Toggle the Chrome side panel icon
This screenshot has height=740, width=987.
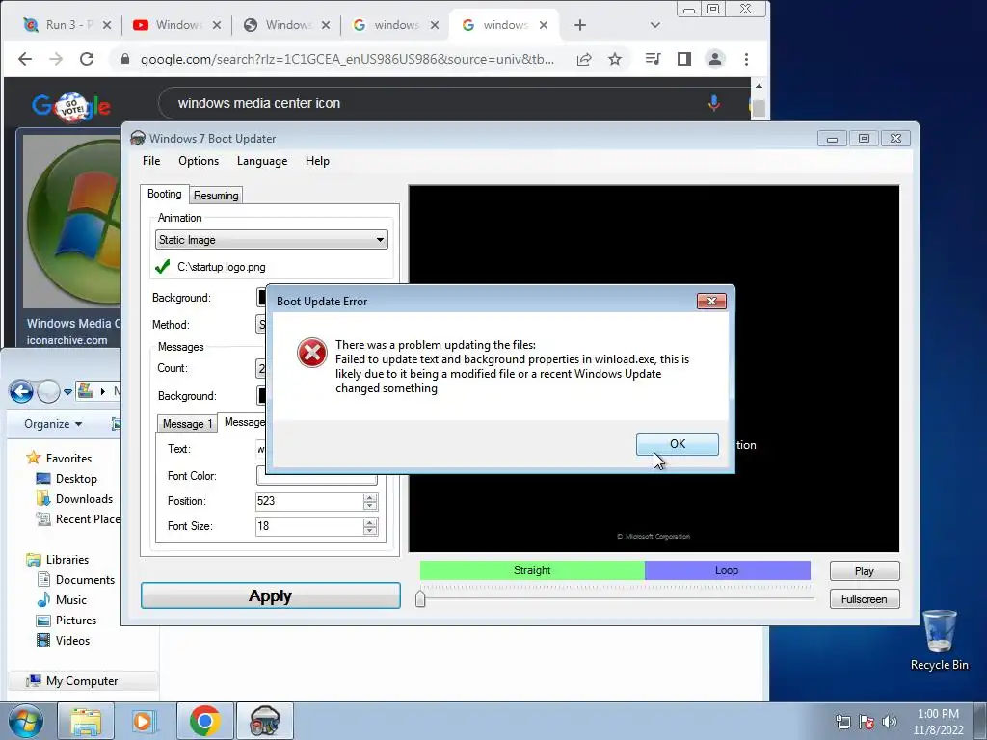(684, 59)
